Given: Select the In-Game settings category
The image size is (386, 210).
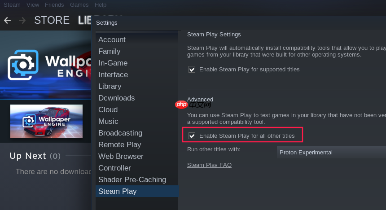Looking at the screenshot, I should coord(113,63).
